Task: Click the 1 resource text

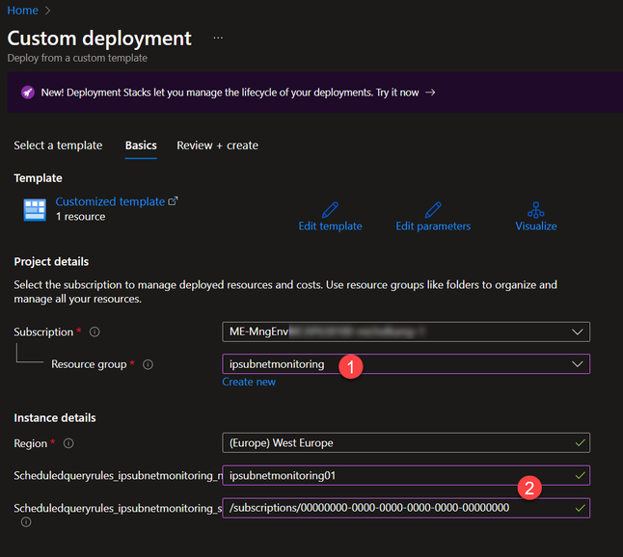Action: (81, 217)
